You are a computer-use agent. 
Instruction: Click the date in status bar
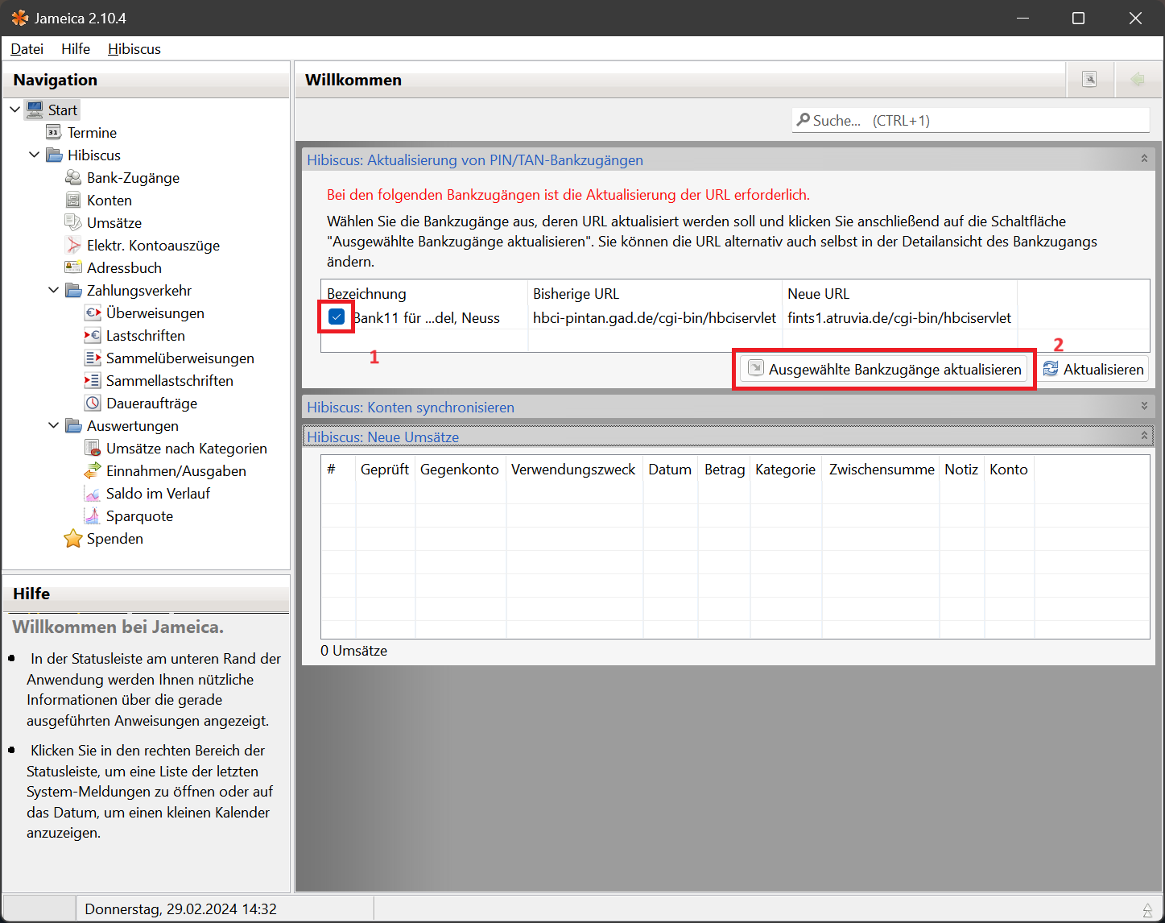(180, 909)
